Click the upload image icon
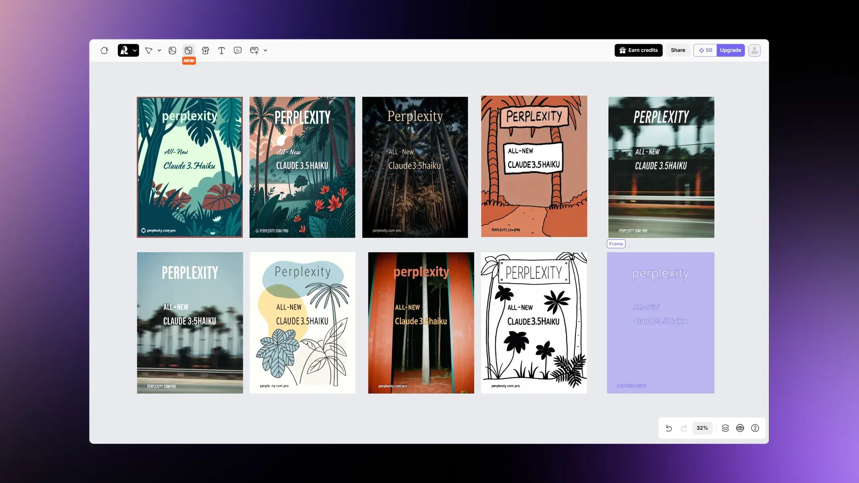This screenshot has width=859, height=483. tap(254, 50)
